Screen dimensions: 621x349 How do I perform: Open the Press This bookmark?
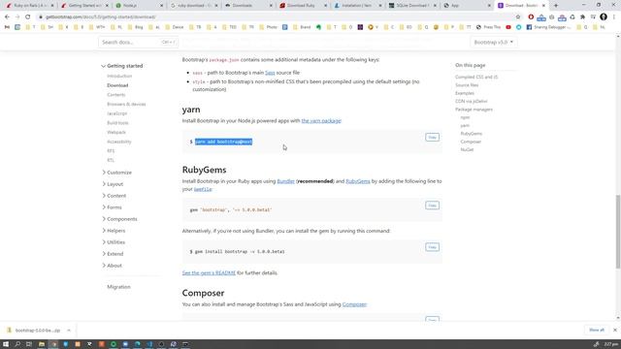pyautogui.click(x=488, y=27)
